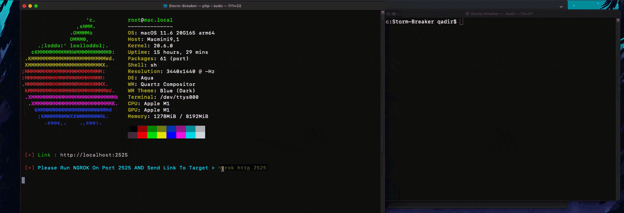Click the bright green swatch in the bottom color row

(x=152, y=135)
